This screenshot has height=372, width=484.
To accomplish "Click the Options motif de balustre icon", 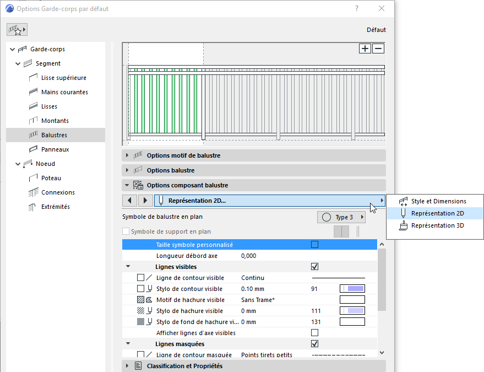I will point(138,155).
